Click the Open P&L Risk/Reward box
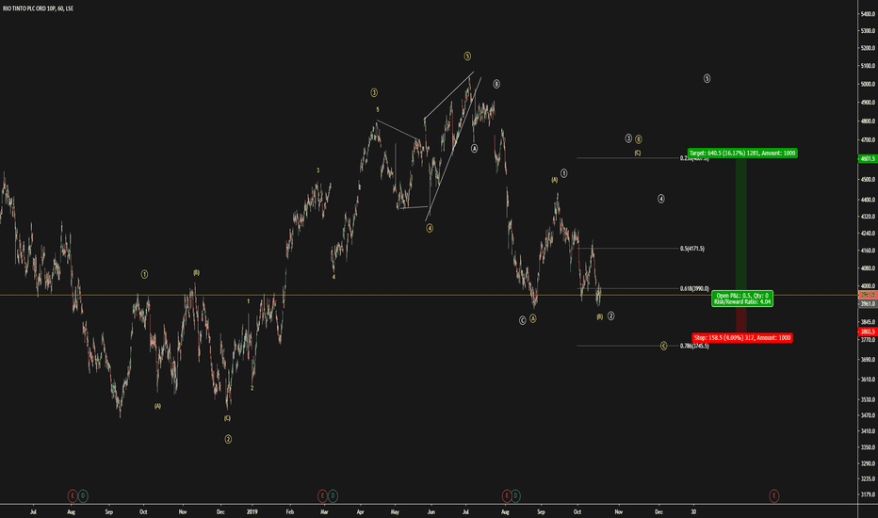878x518 pixels. coord(742,299)
